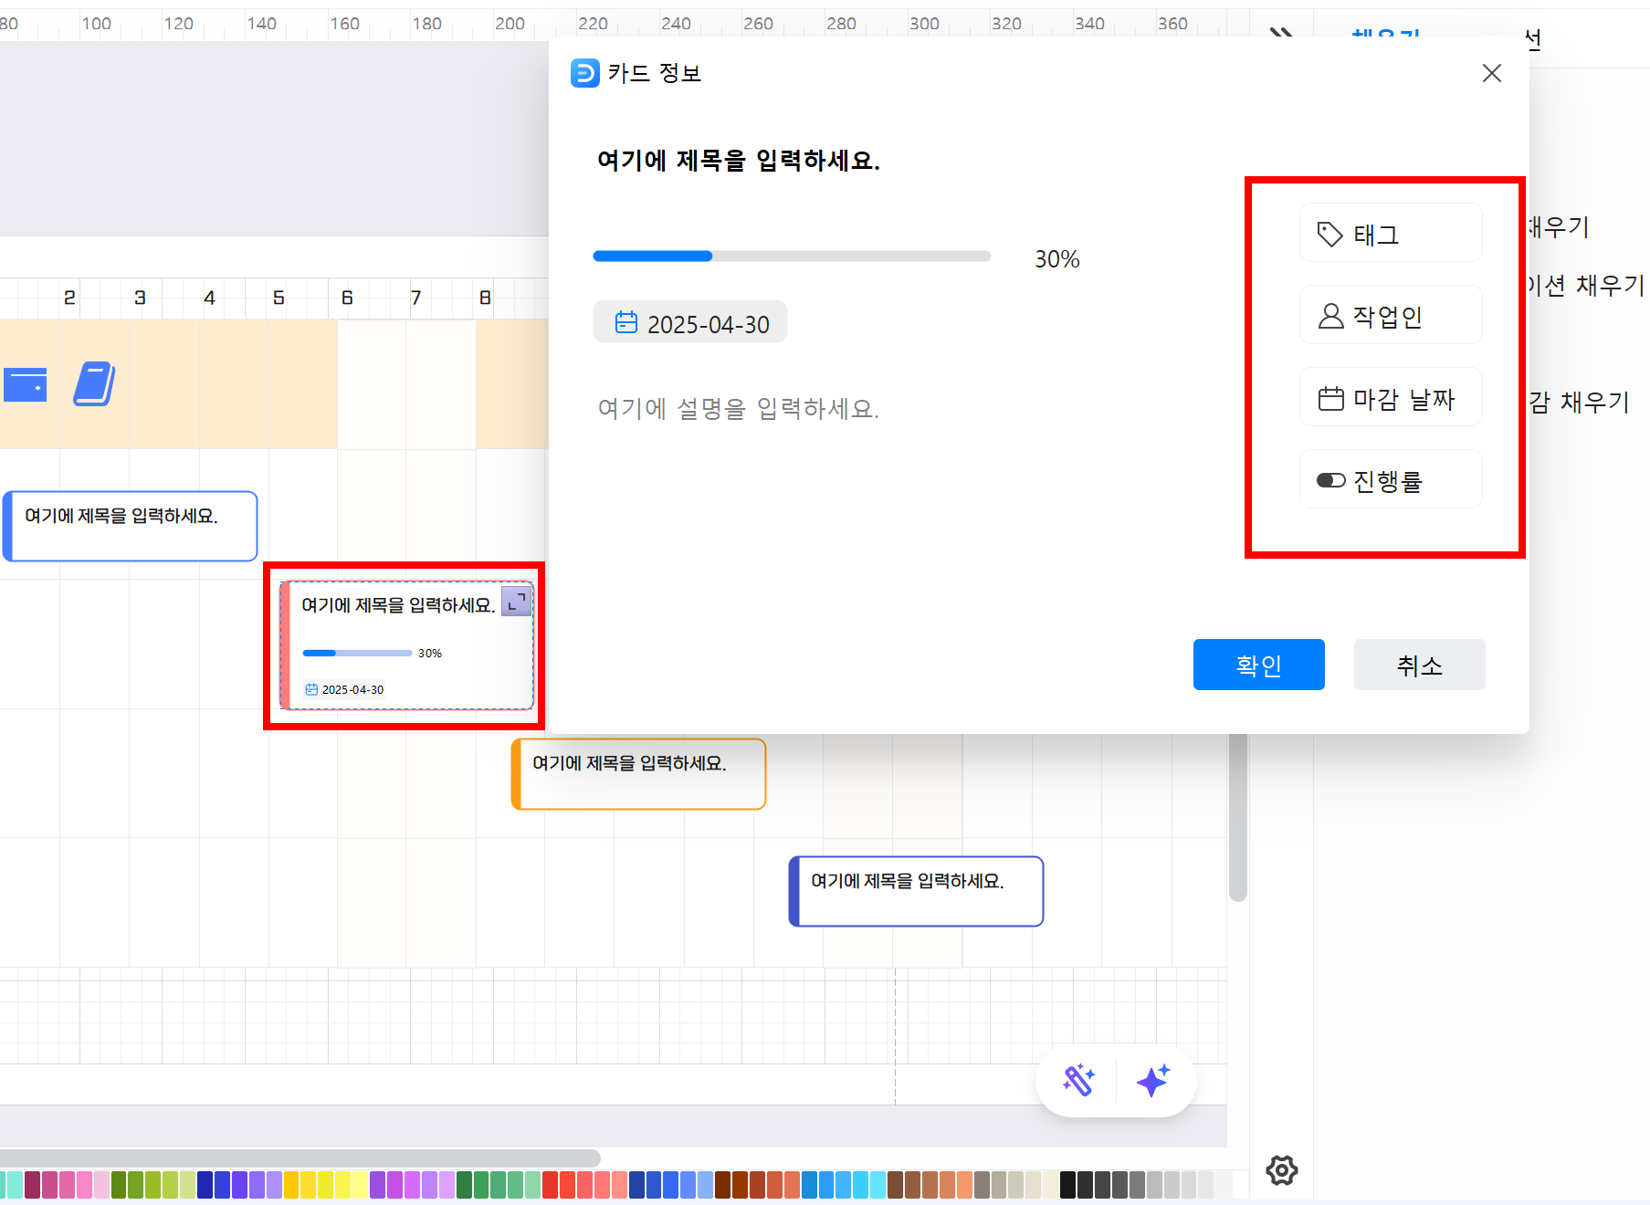
Task: Cancel the dialog with 취소 button
Action: (x=1419, y=665)
